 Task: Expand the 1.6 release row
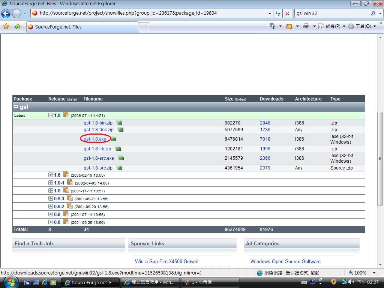point(51,175)
